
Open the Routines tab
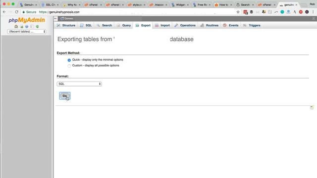(x=210, y=25)
